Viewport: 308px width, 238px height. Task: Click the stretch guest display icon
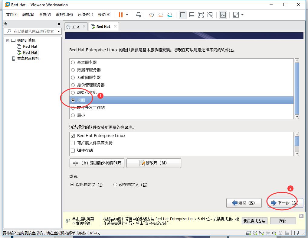[x=236, y=15]
